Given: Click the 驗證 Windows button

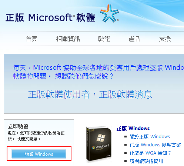Looking at the screenshot, I should (x=39, y=154).
